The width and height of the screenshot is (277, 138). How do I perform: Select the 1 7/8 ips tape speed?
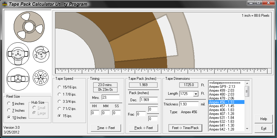tap(67, 94)
